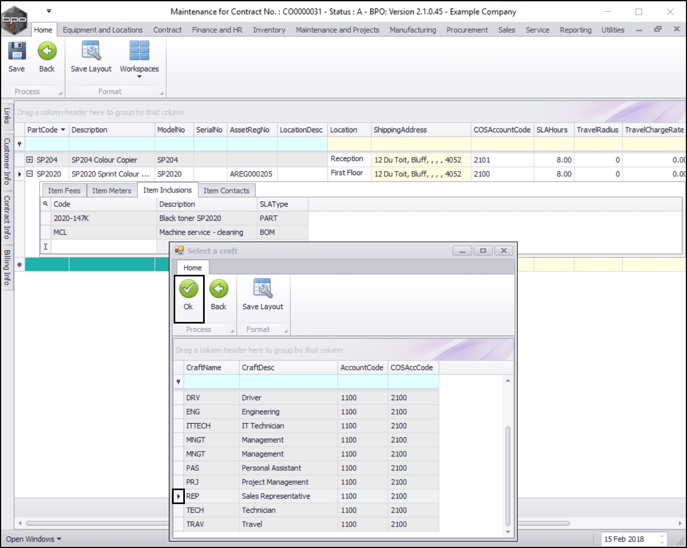Open the Inventory ribbon menu

(269, 30)
